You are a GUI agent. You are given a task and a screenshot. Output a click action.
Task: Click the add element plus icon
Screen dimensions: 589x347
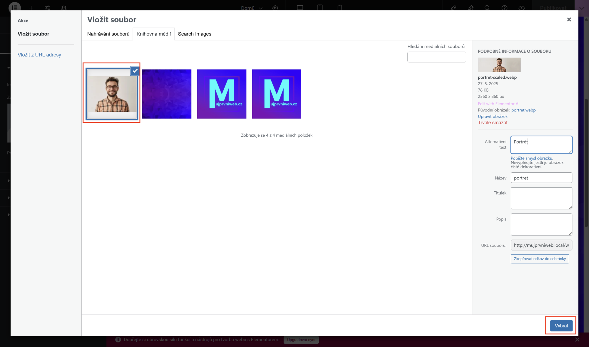coord(31,8)
